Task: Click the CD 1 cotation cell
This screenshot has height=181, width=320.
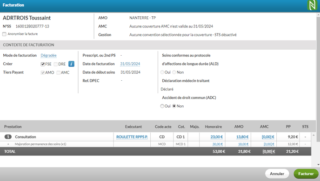Action: click(x=180, y=137)
